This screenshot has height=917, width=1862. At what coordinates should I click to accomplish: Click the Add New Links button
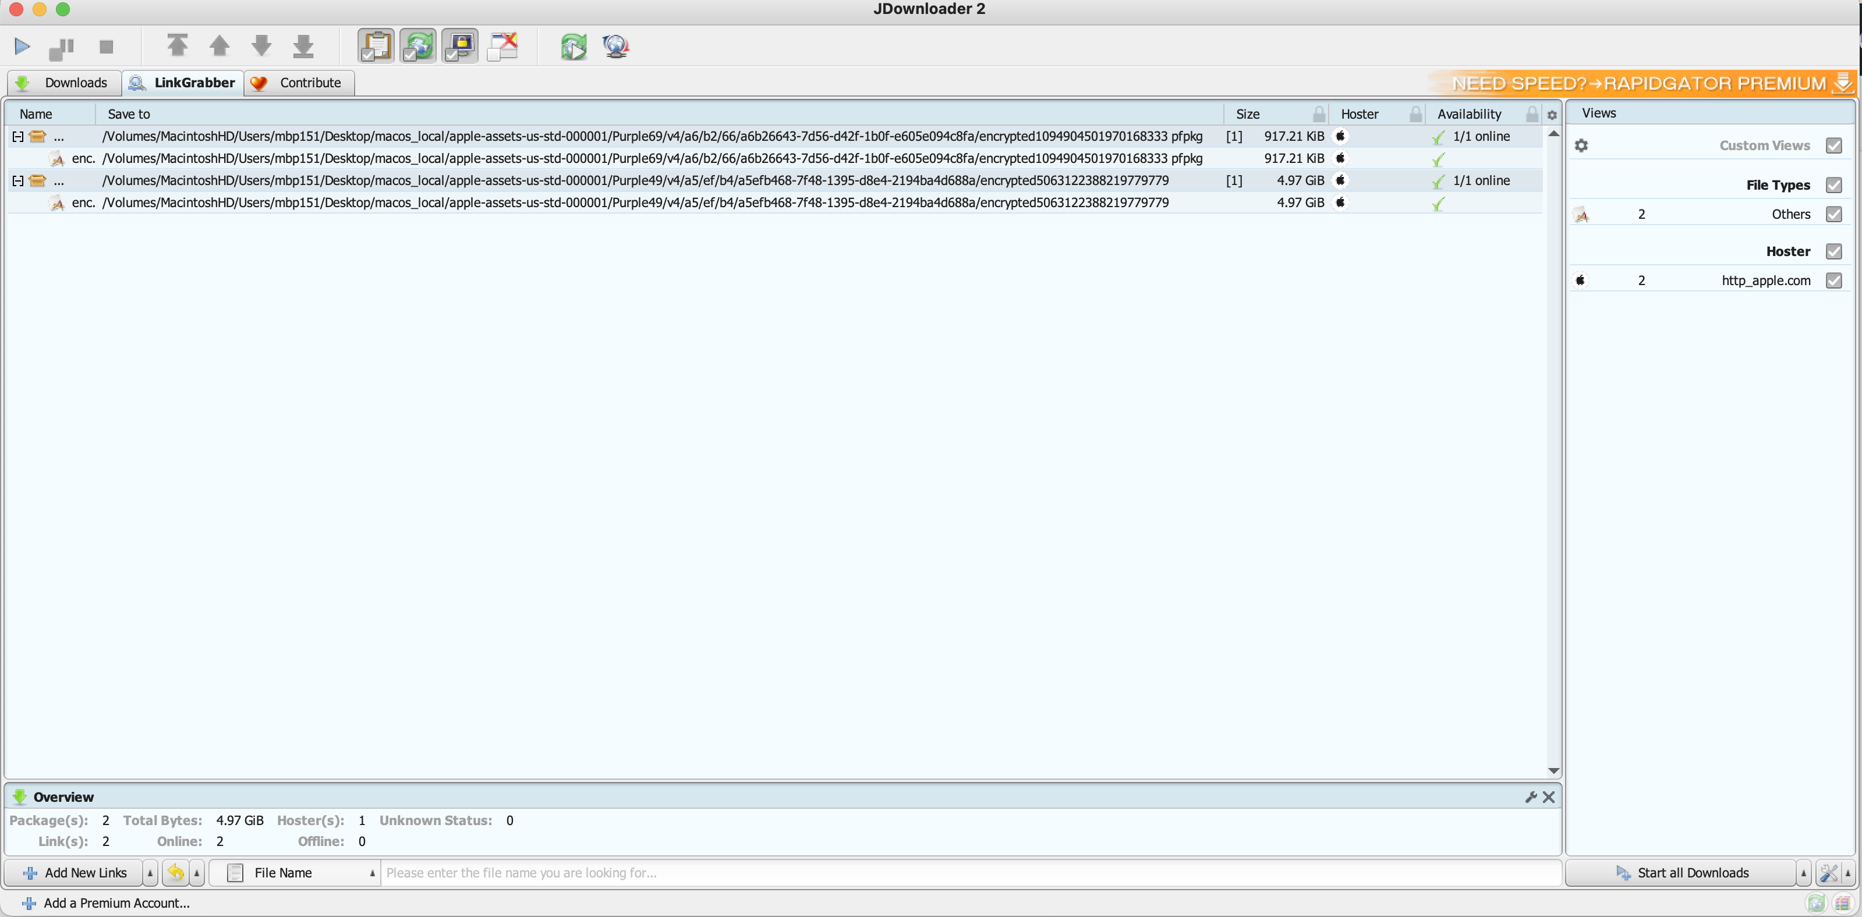75,873
